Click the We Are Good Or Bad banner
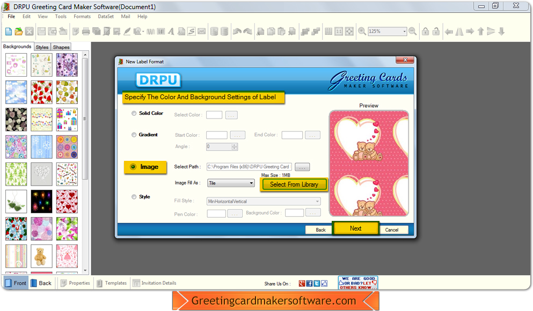 [x=358, y=283]
